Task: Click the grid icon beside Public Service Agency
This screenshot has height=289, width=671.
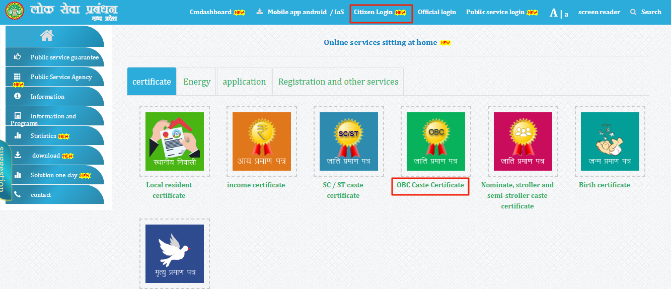Action: [18, 77]
